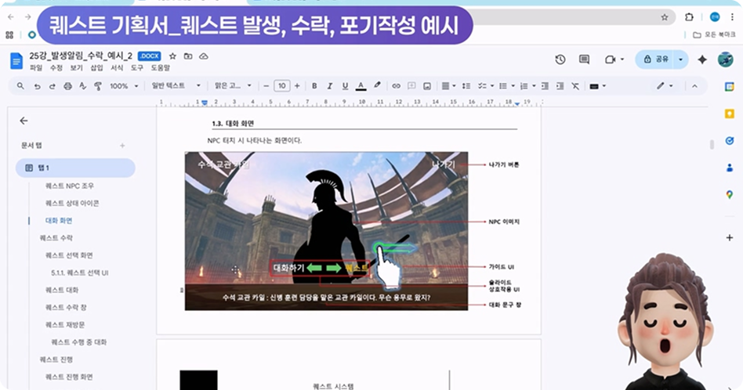Click the insert link icon

[396, 85]
